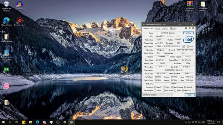The width and height of the screenshot is (223, 125).
Task: Click the Intel logo in GPU-Z
Action: point(188,40)
